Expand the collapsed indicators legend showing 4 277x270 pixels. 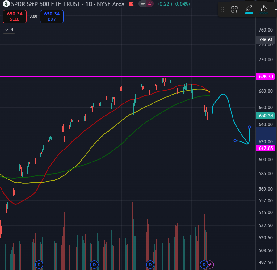pos(9,30)
